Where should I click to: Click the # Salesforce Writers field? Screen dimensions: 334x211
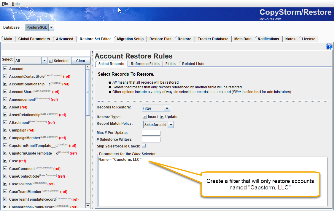point(151,139)
